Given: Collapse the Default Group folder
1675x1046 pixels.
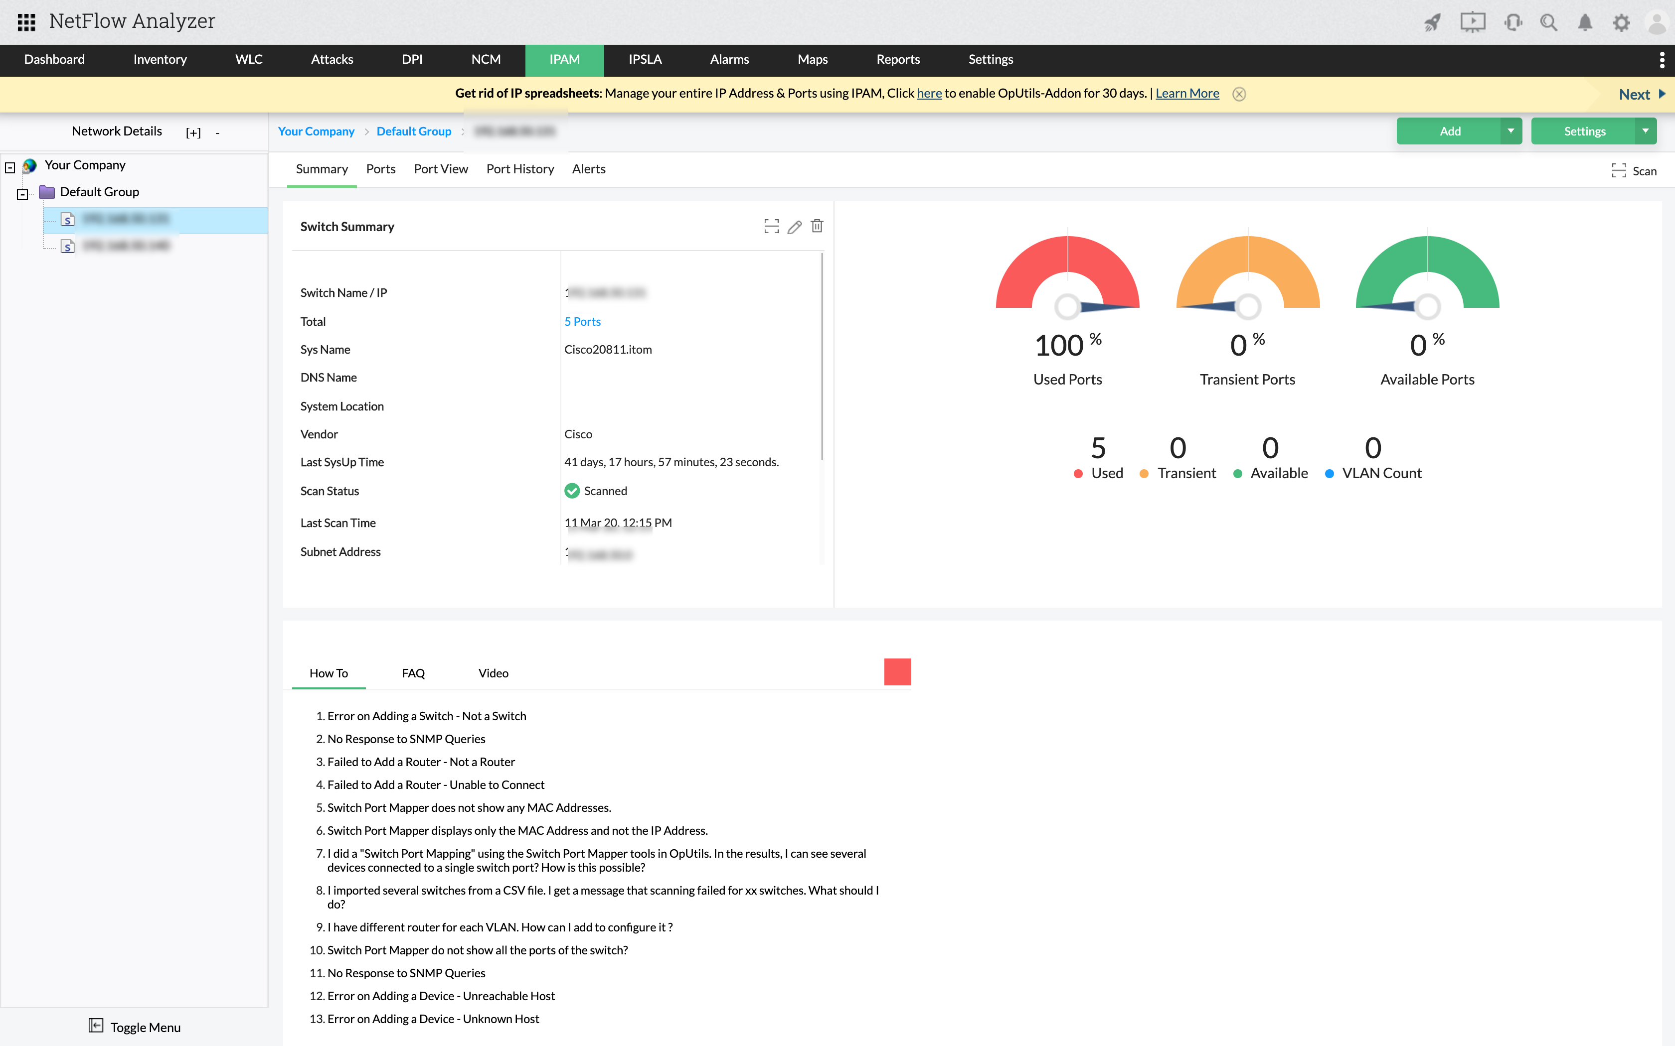Looking at the screenshot, I should (23, 194).
